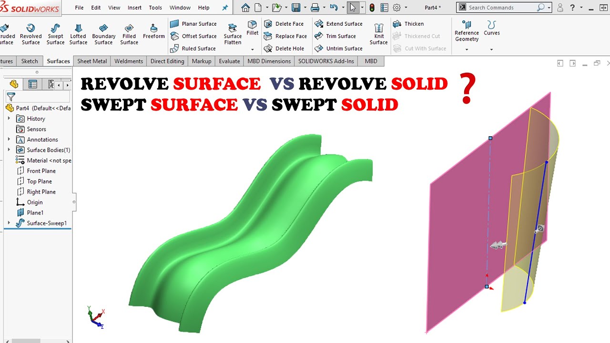Switch to the Sheet Metal tab
610x343 pixels.
click(92, 61)
